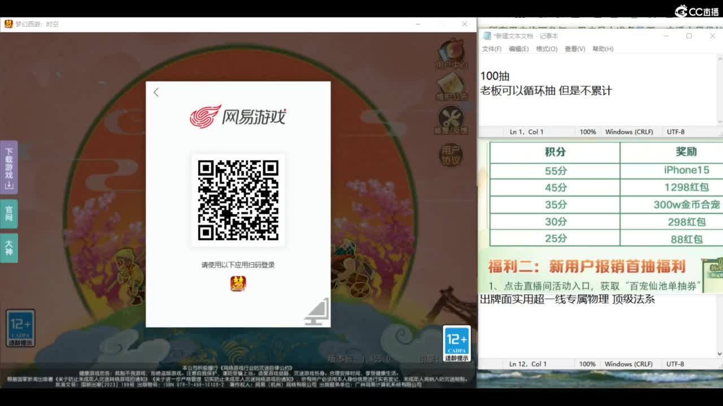The width and height of the screenshot is (723, 406).
Task: Click Notepad's vertical scrollbar down arrow
Action: [719, 121]
